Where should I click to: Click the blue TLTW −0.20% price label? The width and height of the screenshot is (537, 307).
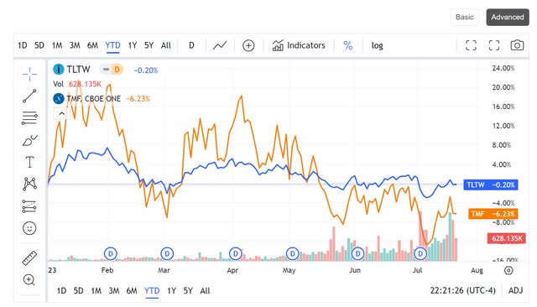pos(491,185)
